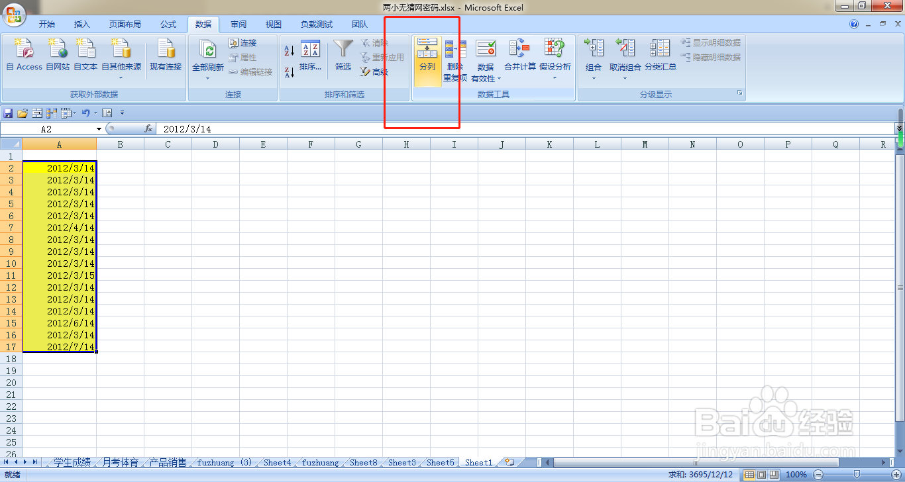Switch to Normal view in status bar
Viewport: 905px width, 482px height.
pos(749,474)
